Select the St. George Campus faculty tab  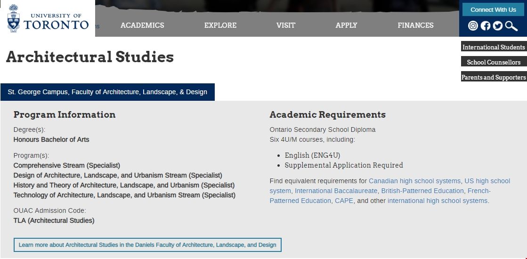(x=107, y=92)
